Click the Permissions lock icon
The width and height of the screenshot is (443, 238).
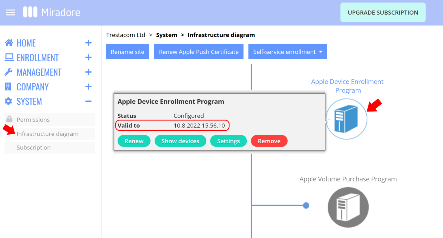[10, 119]
